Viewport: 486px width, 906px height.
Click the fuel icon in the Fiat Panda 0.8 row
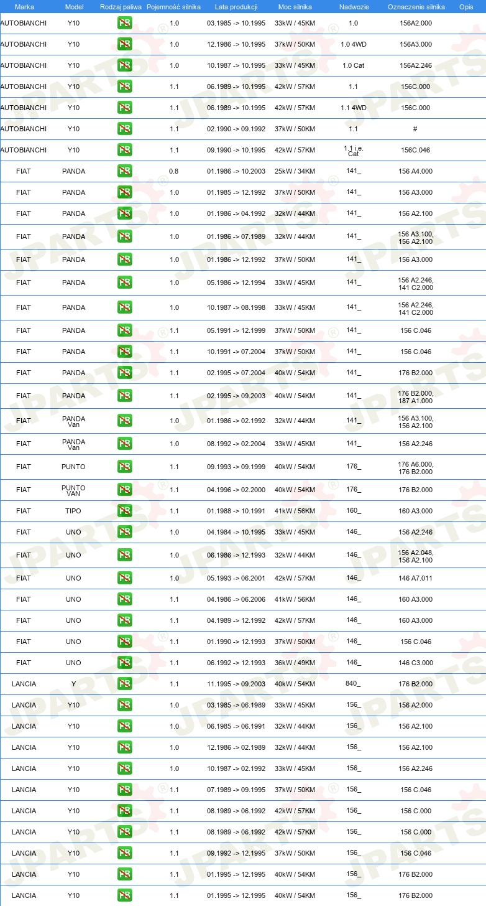click(124, 171)
